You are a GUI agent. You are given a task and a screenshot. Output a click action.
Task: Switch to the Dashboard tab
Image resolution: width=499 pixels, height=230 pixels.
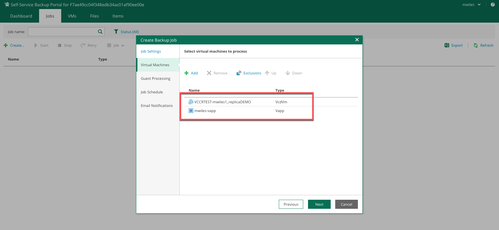pos(21,16)
